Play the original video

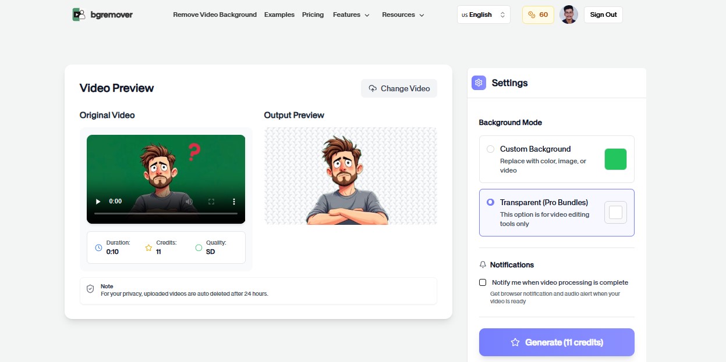point(98,202)
